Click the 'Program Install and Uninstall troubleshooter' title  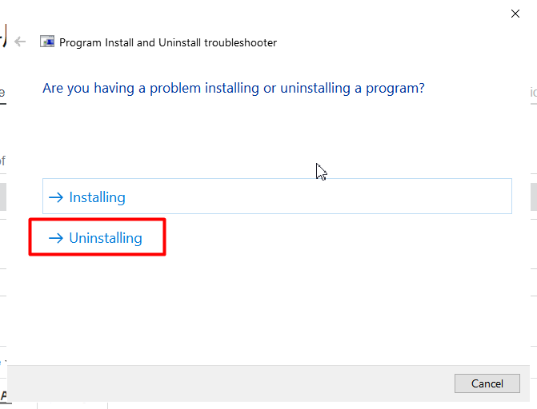click(168, 42)
